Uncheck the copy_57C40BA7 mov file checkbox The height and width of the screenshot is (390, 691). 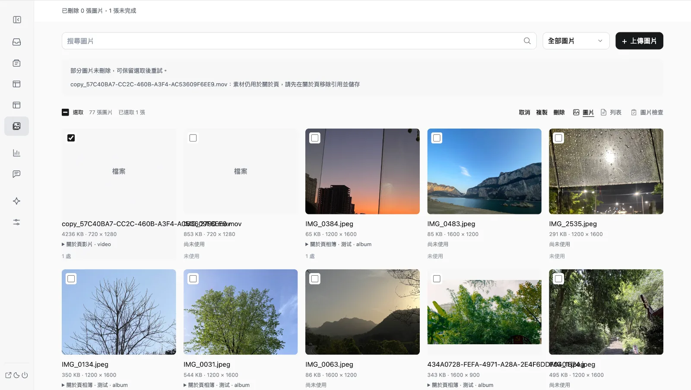pyautogui.click(x=71, y=138)
